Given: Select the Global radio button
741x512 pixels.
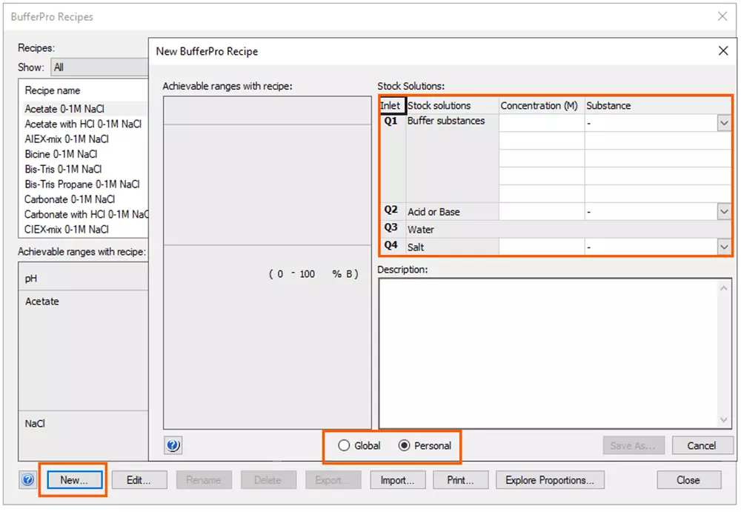Looking at the screenshot, I should tap(343, 446).
